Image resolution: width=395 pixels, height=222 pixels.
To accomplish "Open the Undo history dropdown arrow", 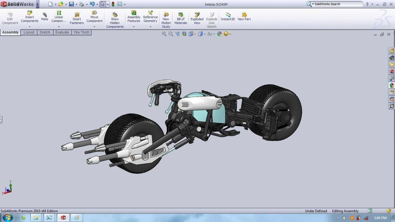I will [x=97, y=4].
